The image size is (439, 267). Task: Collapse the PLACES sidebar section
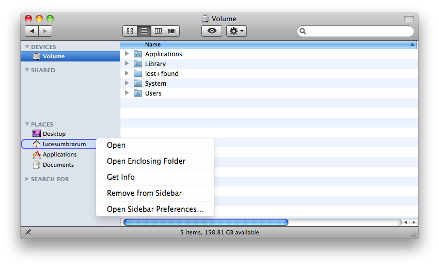click(x=27, y=124)
